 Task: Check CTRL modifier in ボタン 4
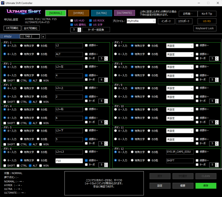click(x=18, y=123)
